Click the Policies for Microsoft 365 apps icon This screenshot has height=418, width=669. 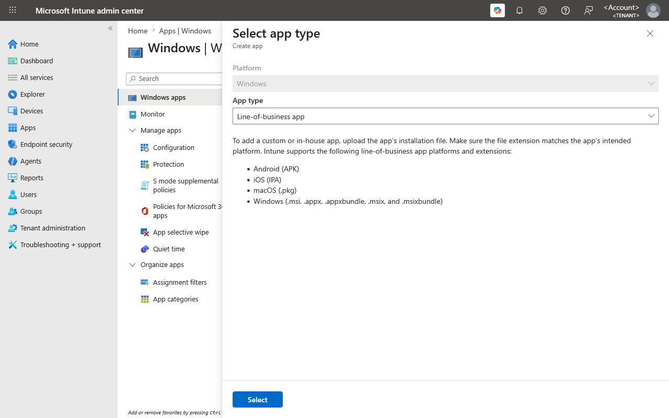click(x=145, y=211)
